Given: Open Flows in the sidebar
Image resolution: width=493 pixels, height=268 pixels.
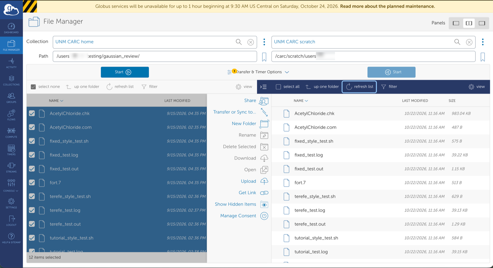Looking at the screenshot, I should click(11, 115).
